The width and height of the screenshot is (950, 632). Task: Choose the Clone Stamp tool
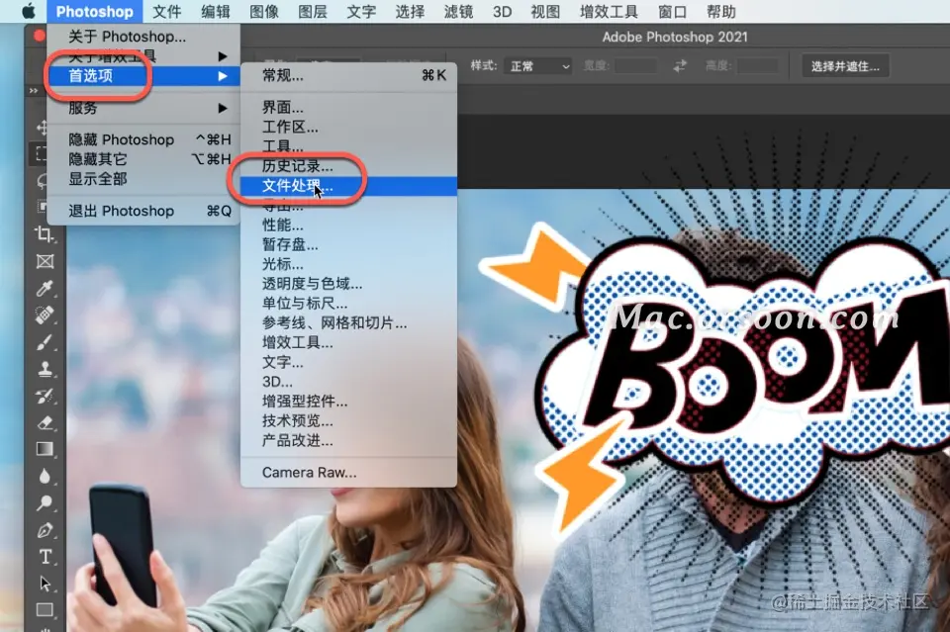tap(45, 369)
